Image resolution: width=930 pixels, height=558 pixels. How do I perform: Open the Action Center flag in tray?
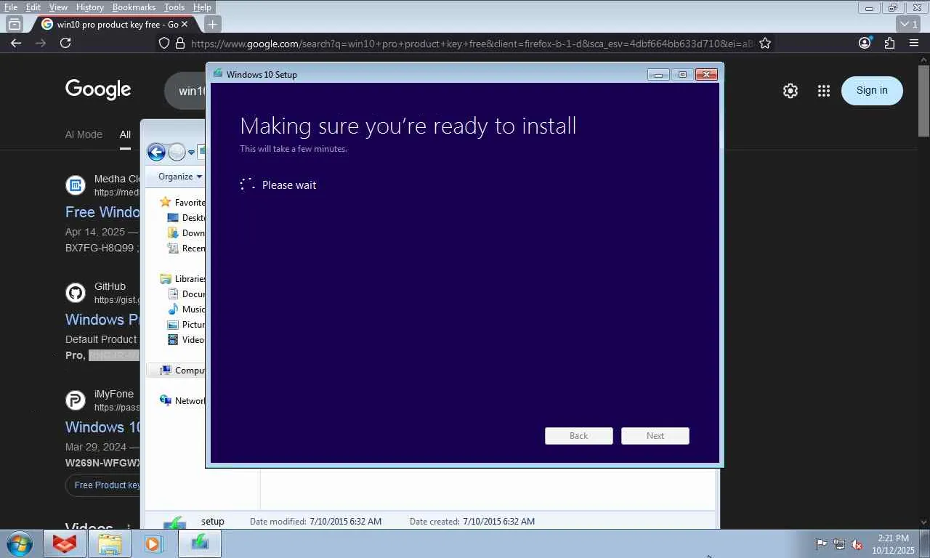point(821,543)
